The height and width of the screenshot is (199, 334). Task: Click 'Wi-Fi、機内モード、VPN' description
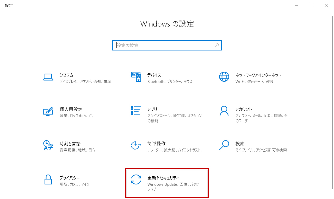click(x=254, y=81)
